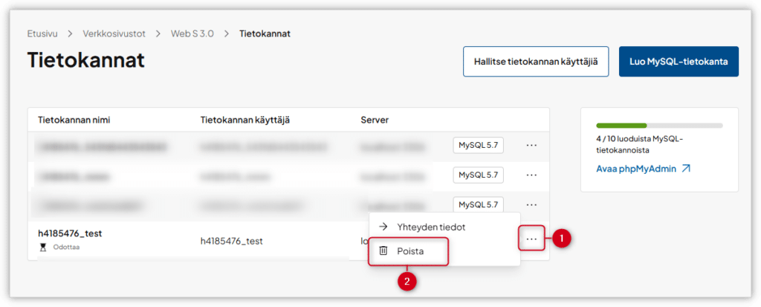Click the external link icon after Avaa phpMyAdmin

pos(686,169)
